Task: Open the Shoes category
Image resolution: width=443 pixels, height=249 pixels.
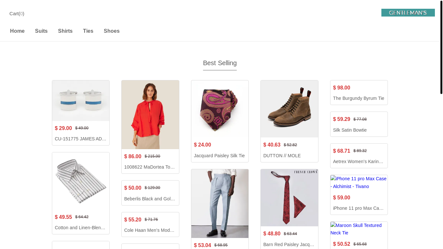Action: pyautogui.click(x=112, y=31)
